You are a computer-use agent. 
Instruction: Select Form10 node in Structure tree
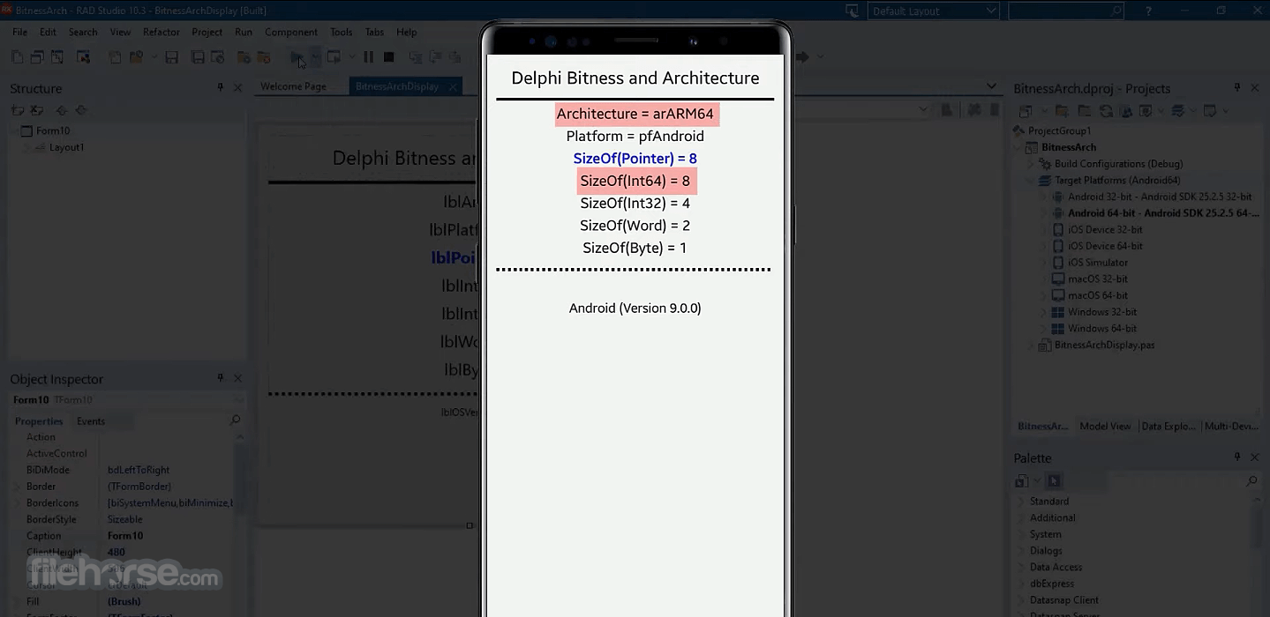pos(53,130)
